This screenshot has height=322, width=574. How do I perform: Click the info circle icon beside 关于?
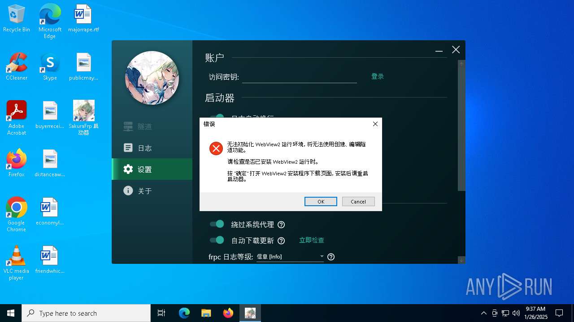[128, 191]
